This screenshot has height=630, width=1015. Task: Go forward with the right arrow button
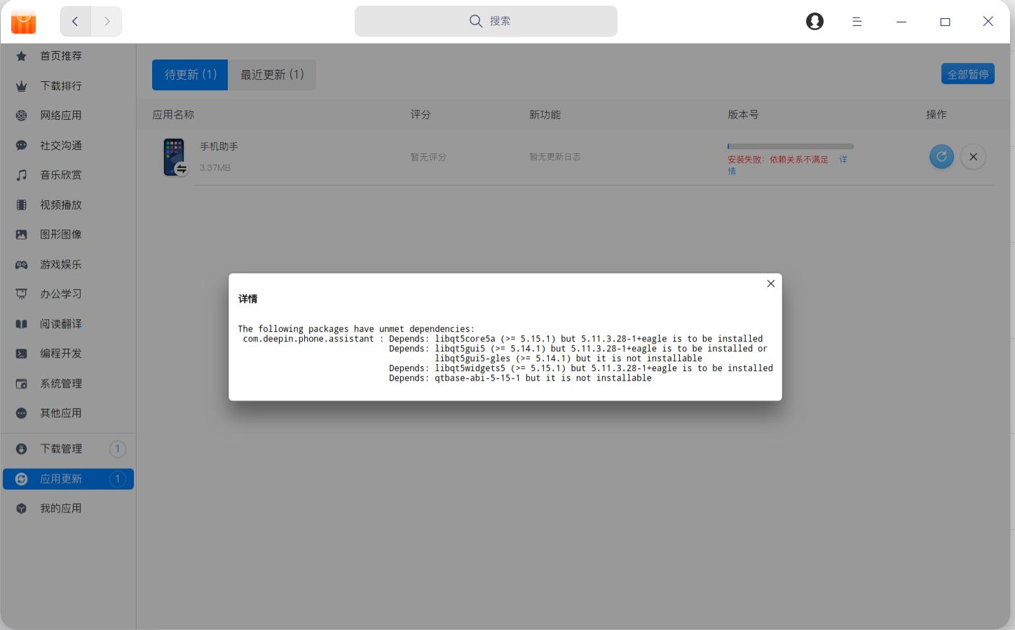point(107,22)
